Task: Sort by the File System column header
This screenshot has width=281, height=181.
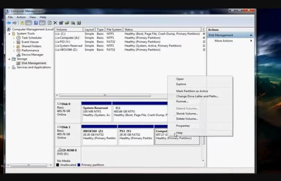Action: pyautogui.click(x=114, y=29)
